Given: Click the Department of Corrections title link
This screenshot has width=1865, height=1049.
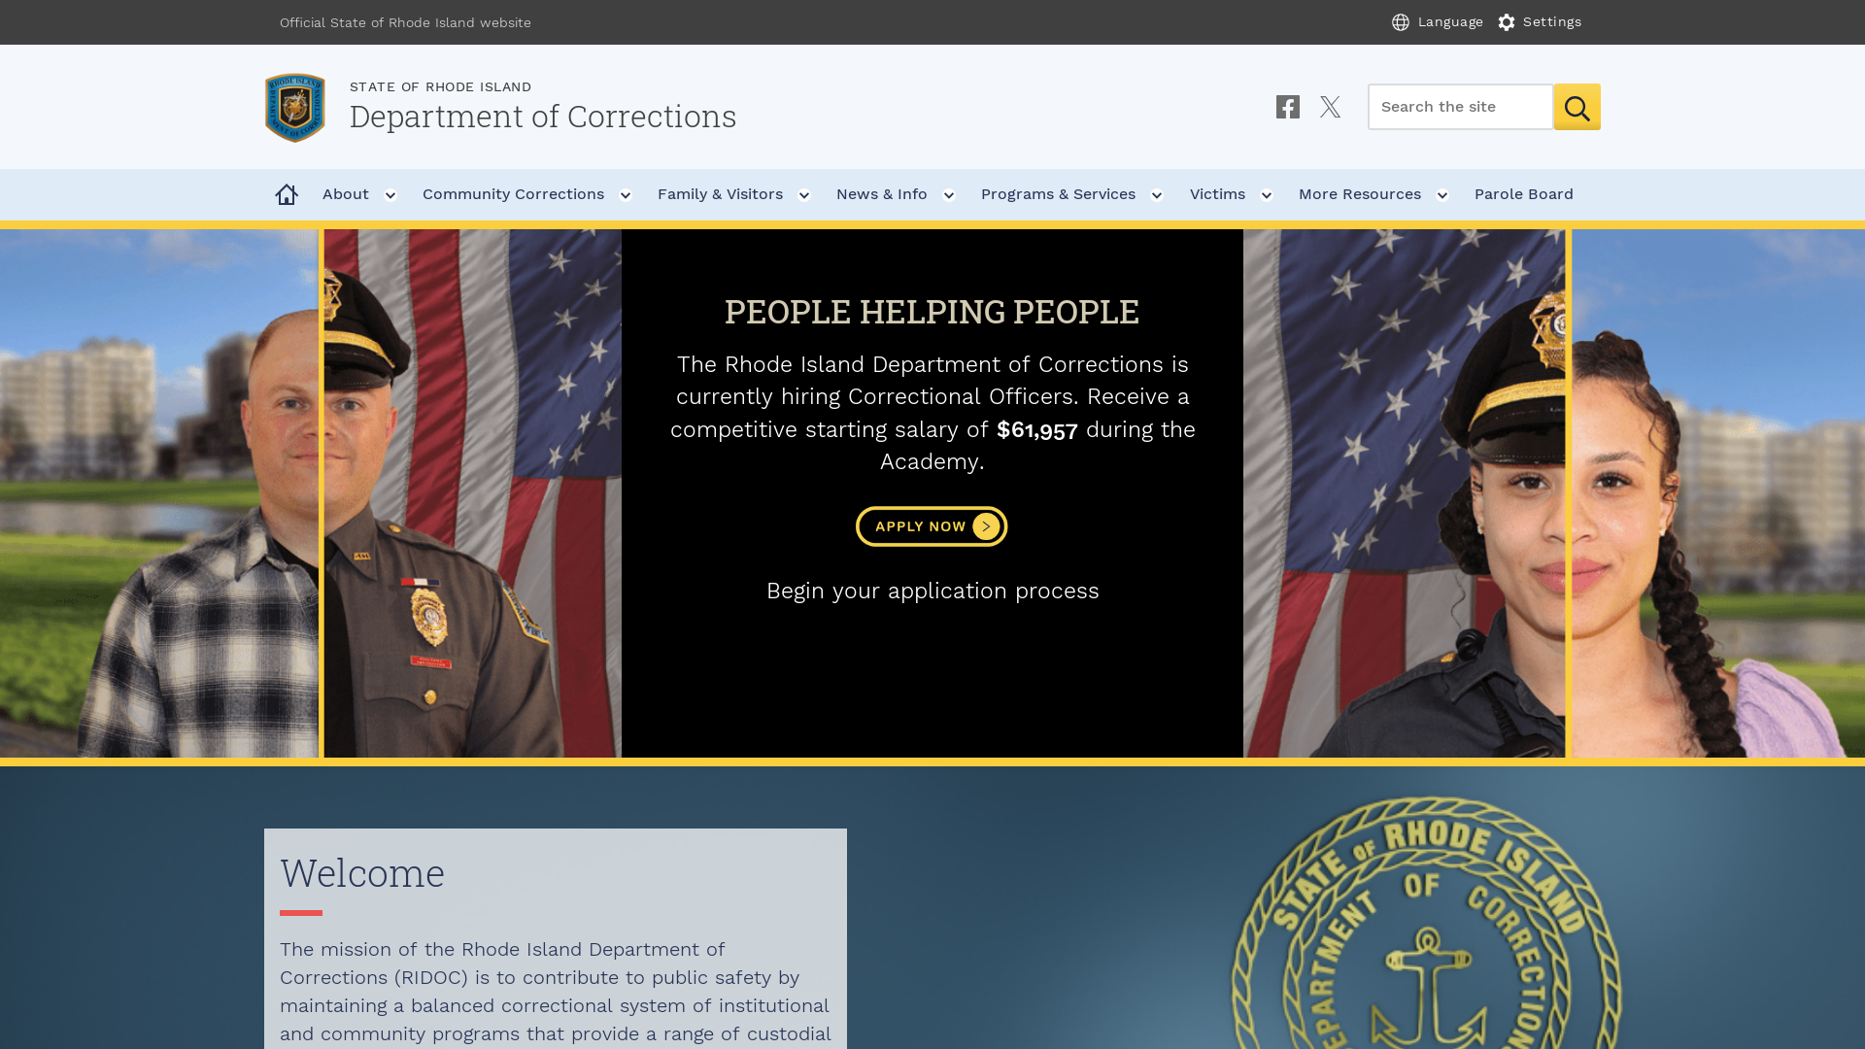Looking at the screenshot, I should pos(543,117).
